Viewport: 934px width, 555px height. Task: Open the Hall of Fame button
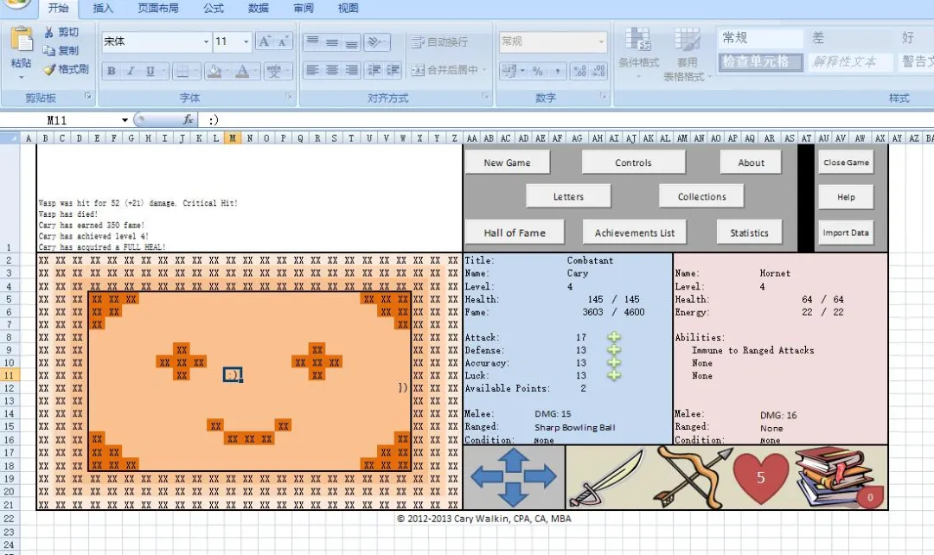(515, 233)
